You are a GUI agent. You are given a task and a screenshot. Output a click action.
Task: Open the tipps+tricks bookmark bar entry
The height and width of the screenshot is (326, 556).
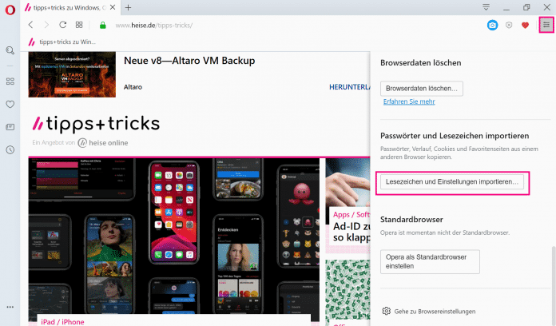tap(62, 41)
